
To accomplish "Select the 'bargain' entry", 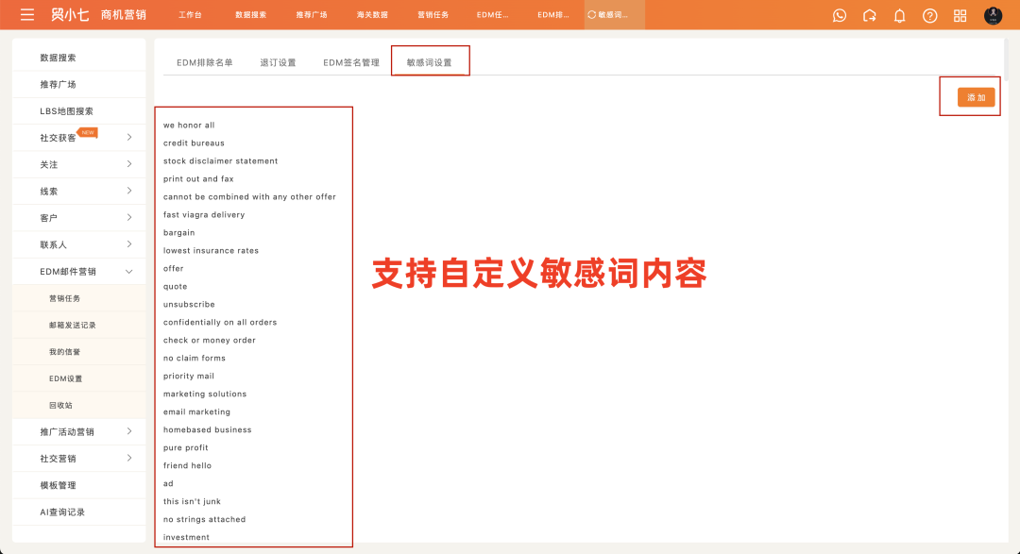I will pos(178,233).
